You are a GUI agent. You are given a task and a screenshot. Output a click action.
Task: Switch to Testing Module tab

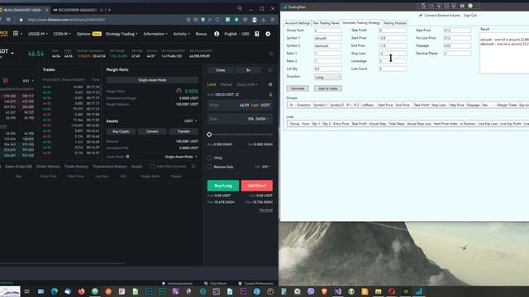tap(395, 23)
